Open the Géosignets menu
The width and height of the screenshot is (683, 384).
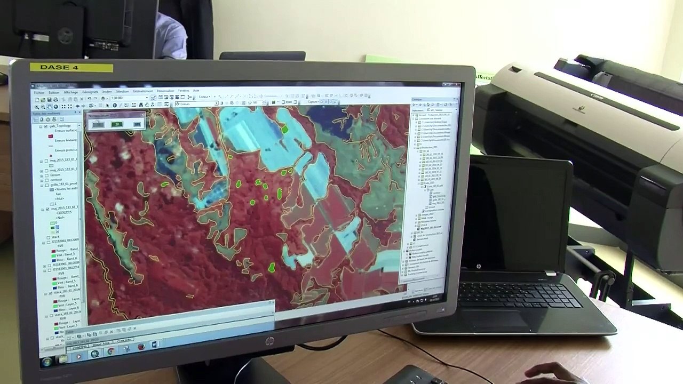pyautogui.click(x=90, y=92)
